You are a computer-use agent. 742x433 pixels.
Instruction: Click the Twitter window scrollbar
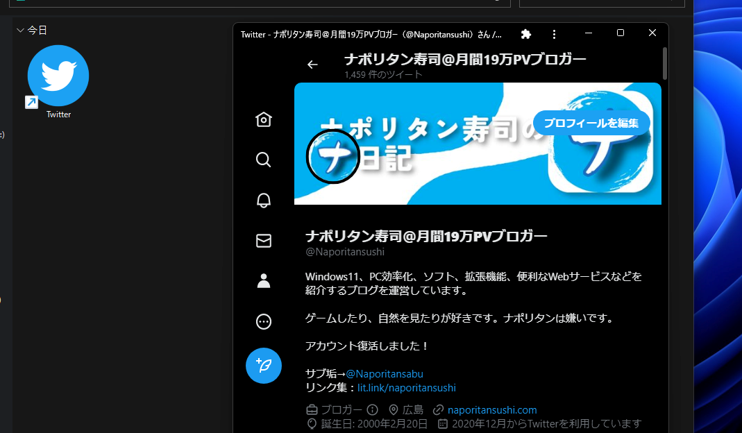click(664, 63)
